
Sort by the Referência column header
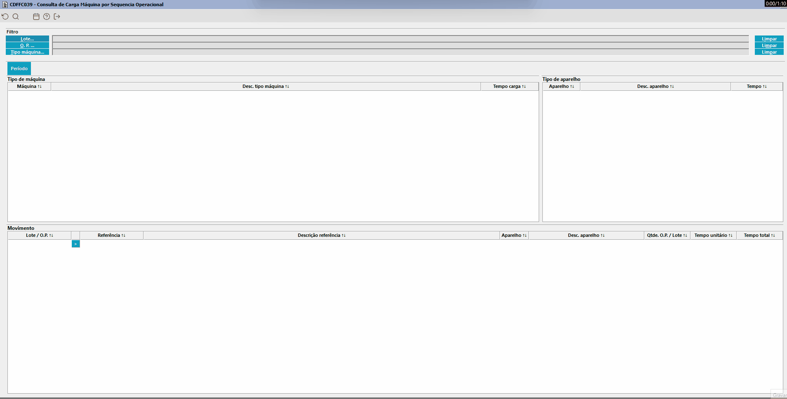pyautogui.click(x=111, y=235)
